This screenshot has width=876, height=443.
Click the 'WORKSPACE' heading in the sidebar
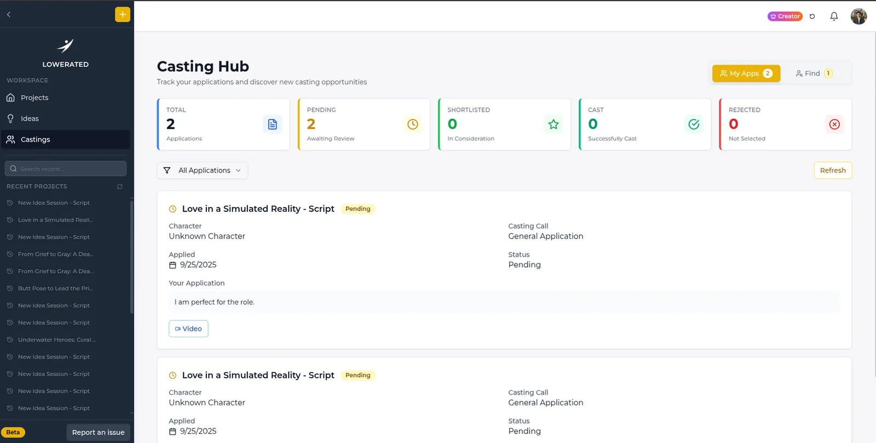[x=27, y=80]
